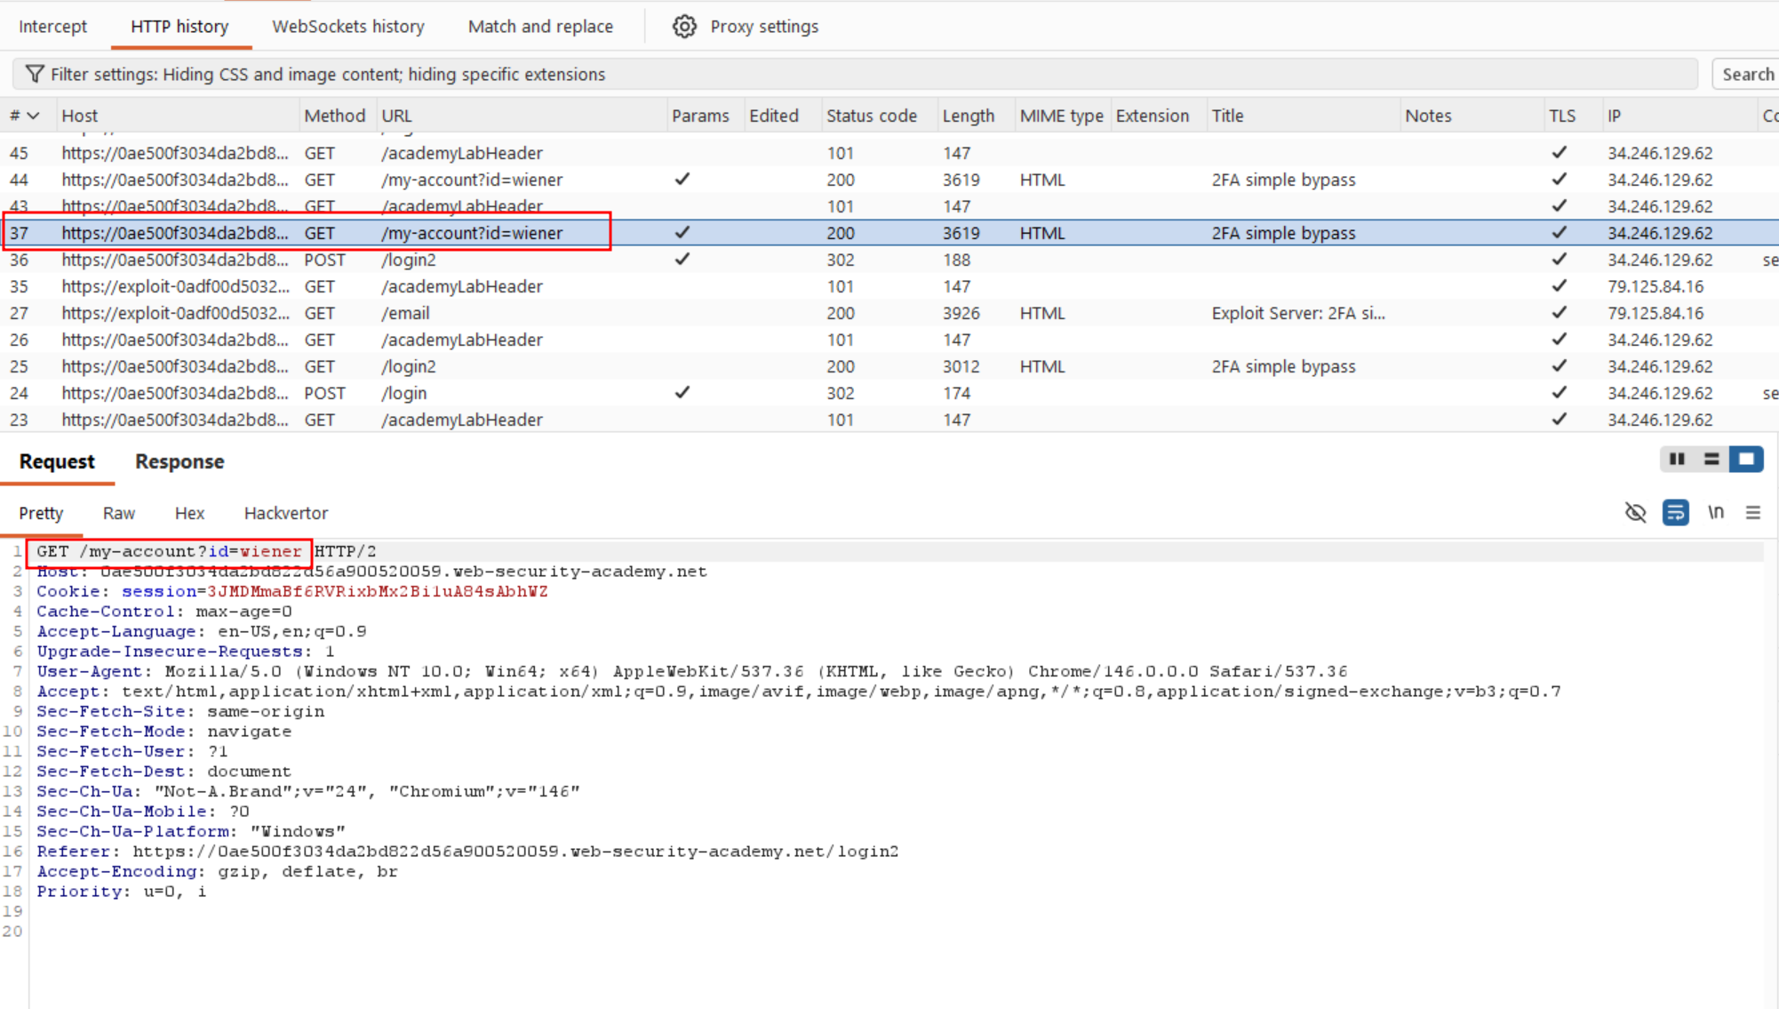Switch to WebSockets history tab
Screen dimensions: 1779x1009
(348, 27)
